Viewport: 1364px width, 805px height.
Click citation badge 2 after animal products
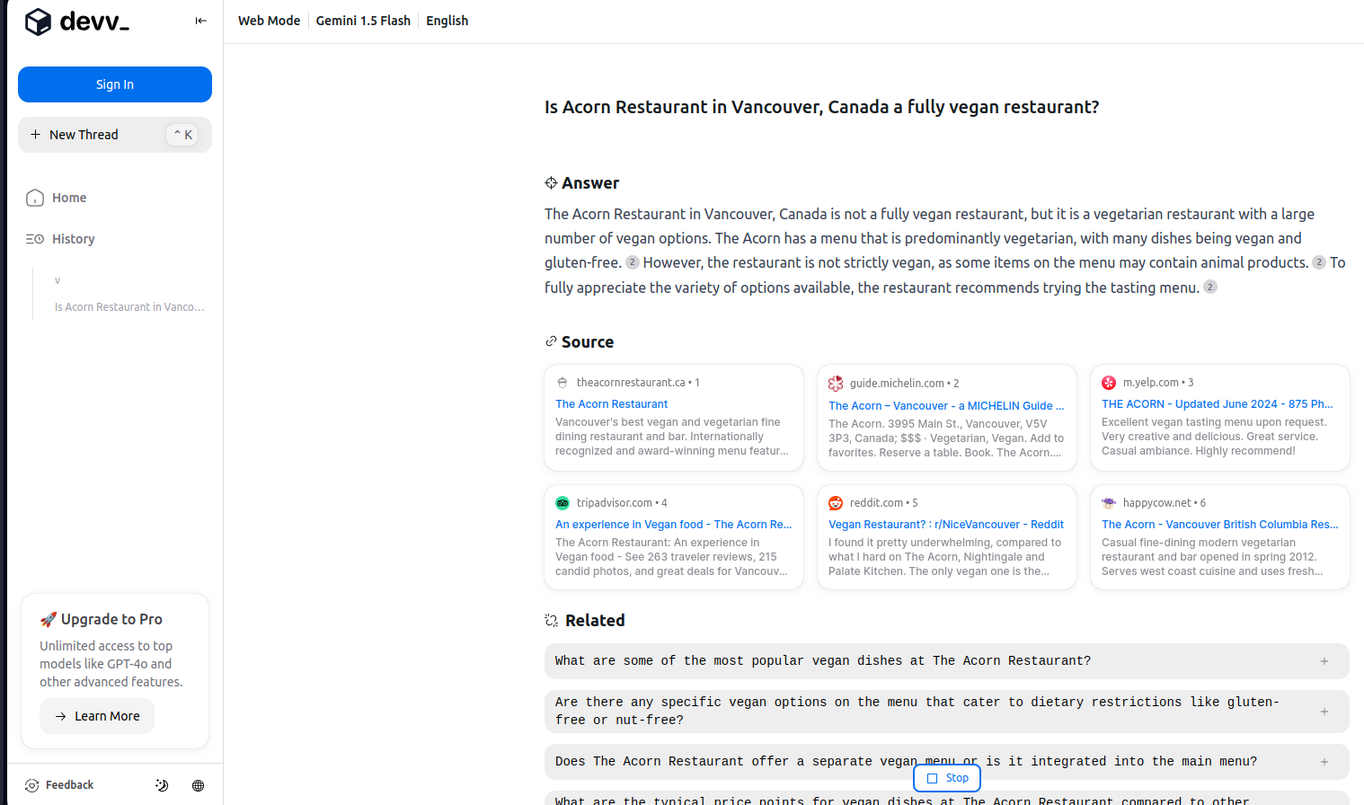tap(1319, 262)
